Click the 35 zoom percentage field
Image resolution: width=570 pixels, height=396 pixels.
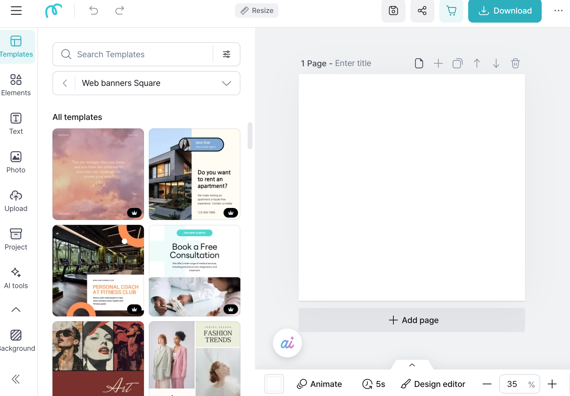512,384
